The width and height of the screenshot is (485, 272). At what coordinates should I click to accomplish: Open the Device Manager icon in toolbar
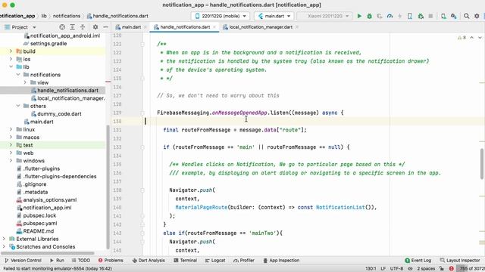coord(443,16)
